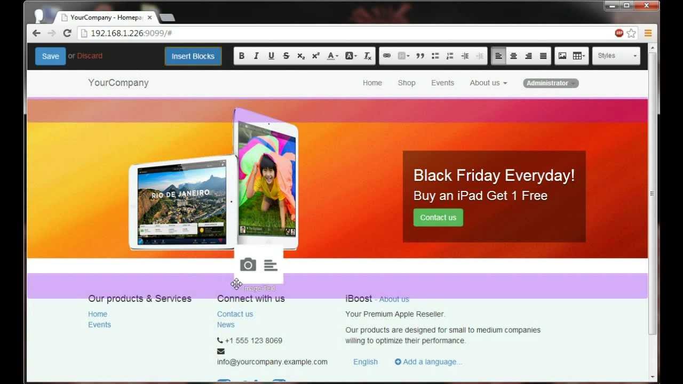Click the YourCompany brand logo text
This screenshot has height=384, width=683.
pos(118,83)
